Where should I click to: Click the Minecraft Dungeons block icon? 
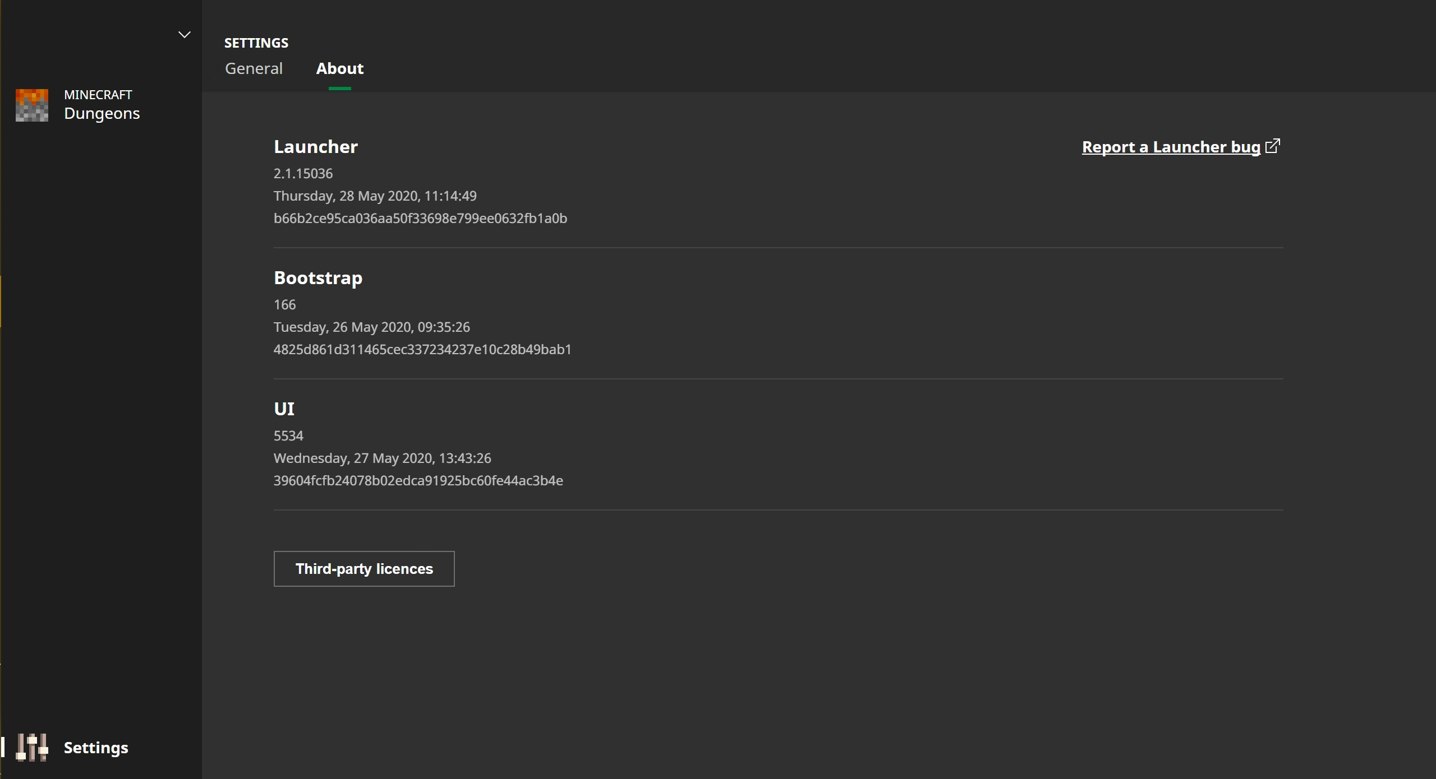(x=32, y=105)
